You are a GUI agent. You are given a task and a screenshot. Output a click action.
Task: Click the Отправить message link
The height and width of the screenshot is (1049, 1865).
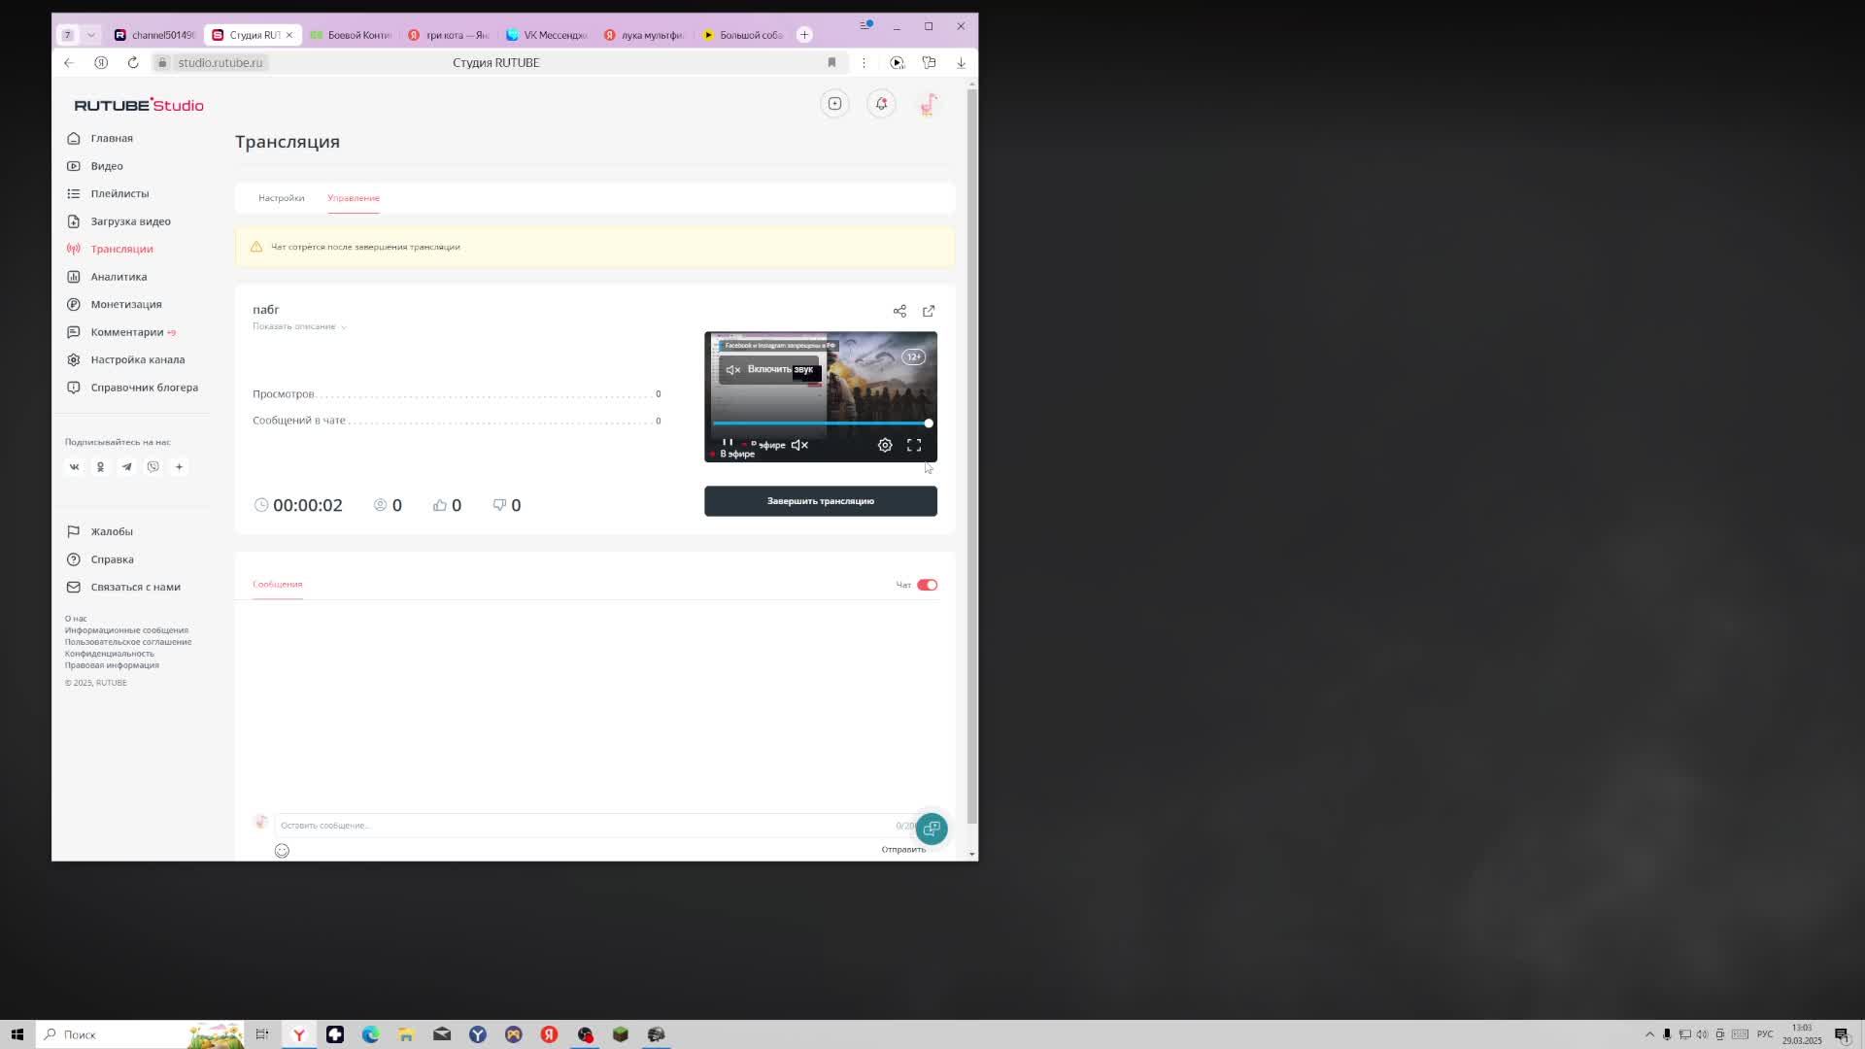coord(902,849)
